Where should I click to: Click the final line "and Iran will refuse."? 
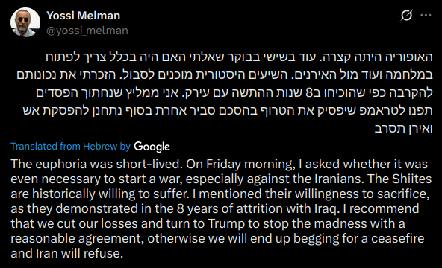tap(67, 253)
